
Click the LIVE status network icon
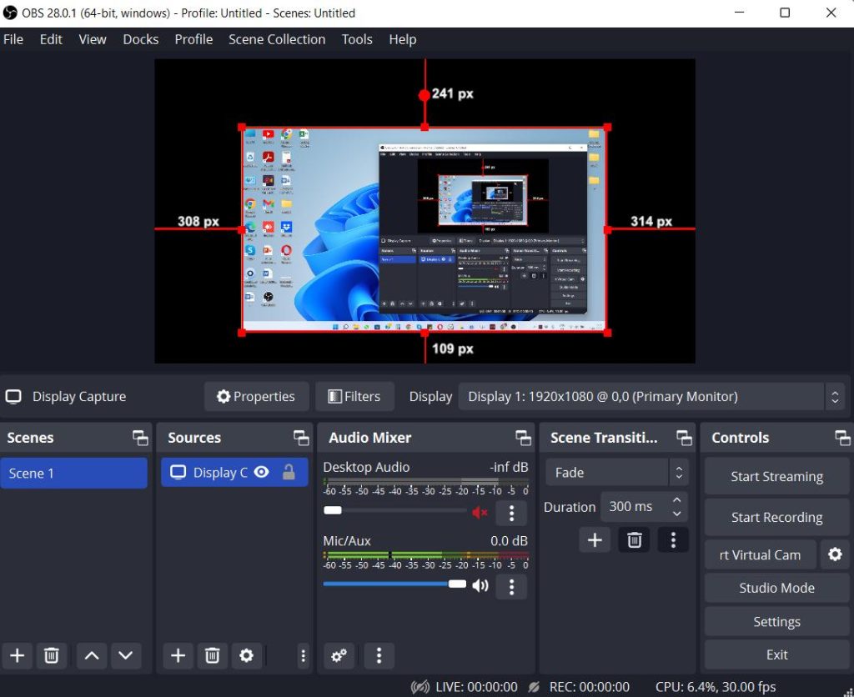tap(420, 687)
